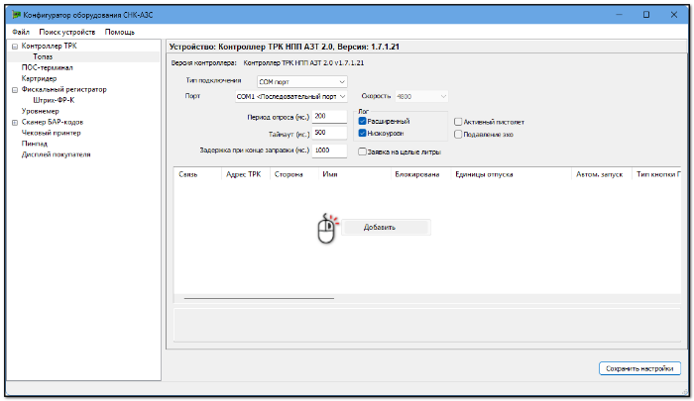This screenshot has height=401, width=694.
Task: Expand the Сканер БАР-кодов node
Action: (15, 123)
